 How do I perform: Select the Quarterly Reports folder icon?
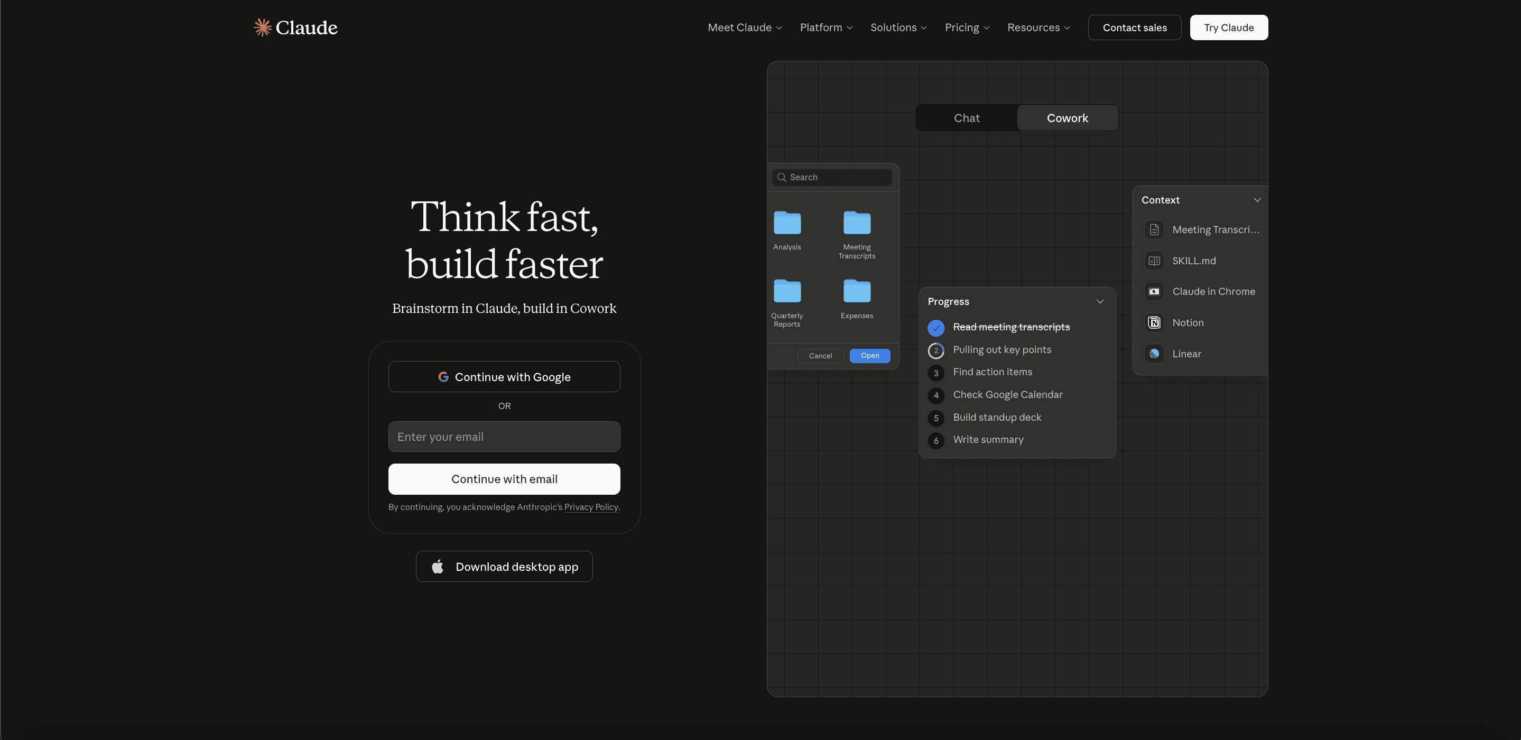[x=787, y=291]
